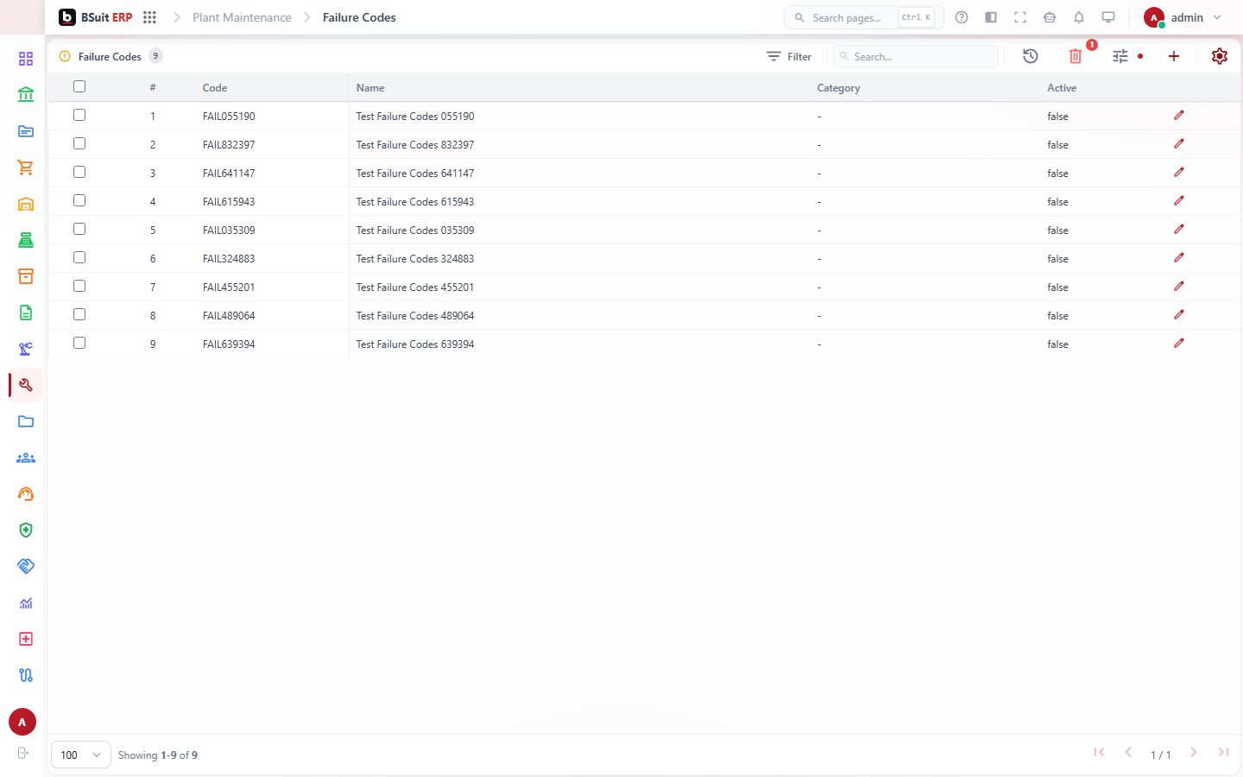1243x777 pixels.
Task: Open the history clock icon in toolbar
Action: [1031, 56]
